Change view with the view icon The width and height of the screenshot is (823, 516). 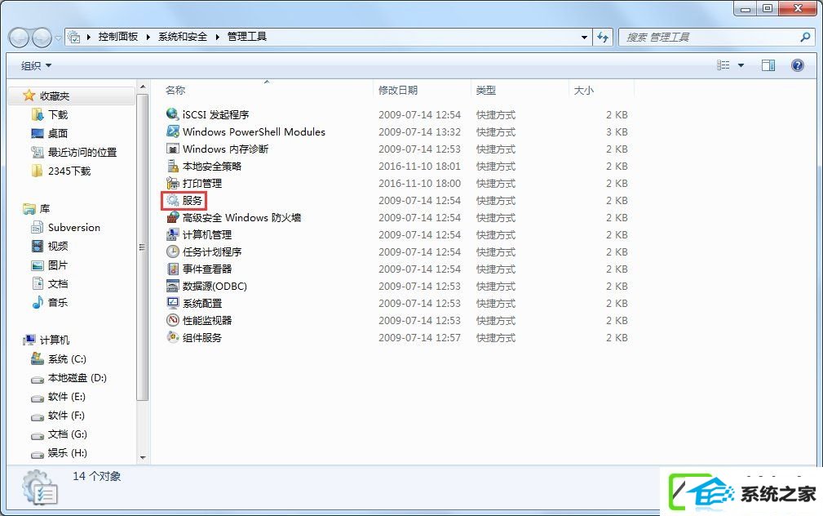click(x=723, y=65)
